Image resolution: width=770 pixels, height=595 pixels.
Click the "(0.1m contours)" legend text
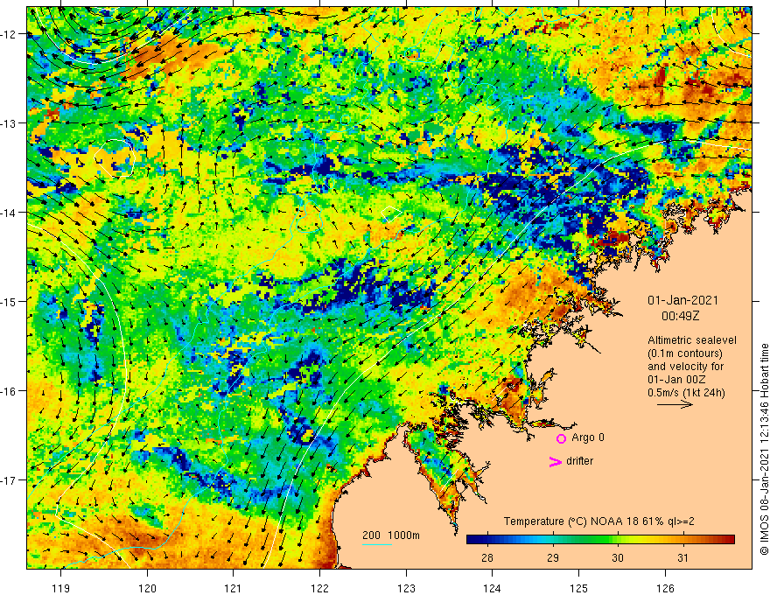(685, 353)
